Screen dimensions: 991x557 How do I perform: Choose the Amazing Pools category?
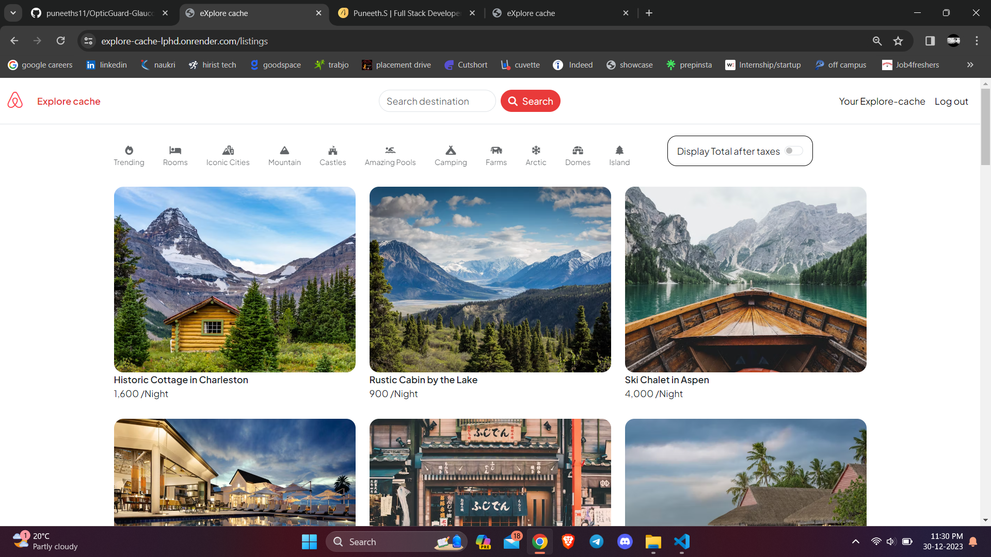click(x=390, y=156)
